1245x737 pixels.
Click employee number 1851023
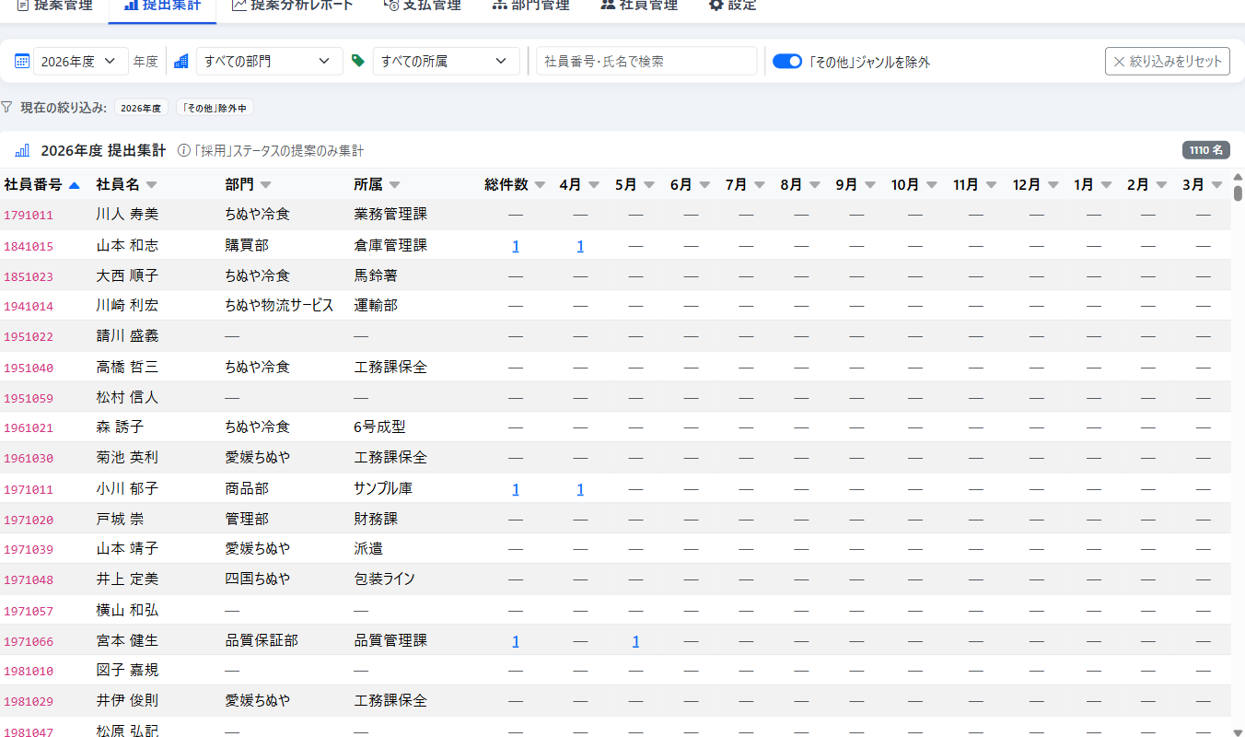pyautogui.click(x=29, y=276)
